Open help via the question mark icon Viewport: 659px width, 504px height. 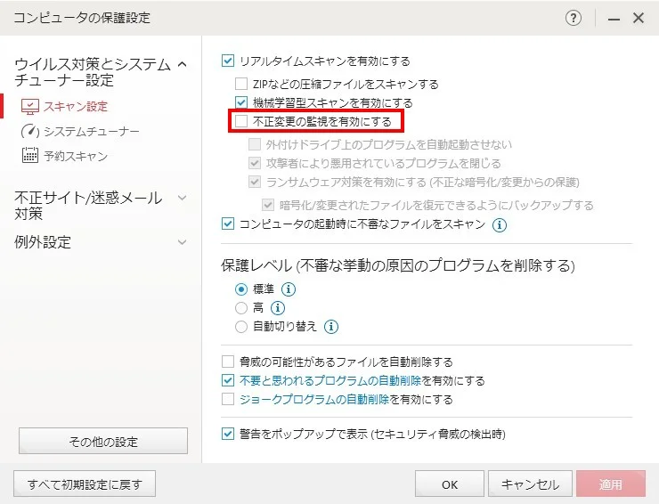tap(574, 18)
